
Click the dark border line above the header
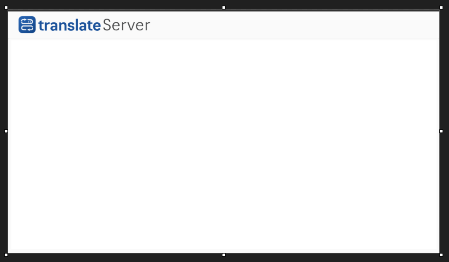(223, 10)
